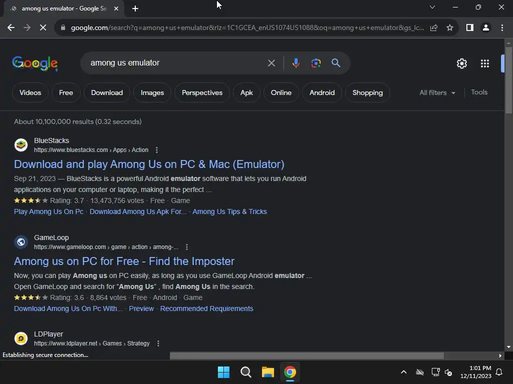Open the notification bell
This screenshot has height=384, width=513.
pos(499,372)
